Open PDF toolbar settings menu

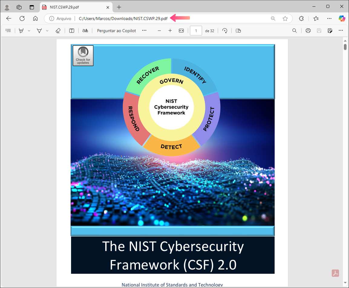[341, 31]
